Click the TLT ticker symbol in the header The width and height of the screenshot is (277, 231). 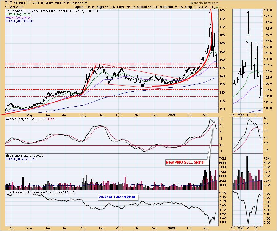(x=9, y=3)
